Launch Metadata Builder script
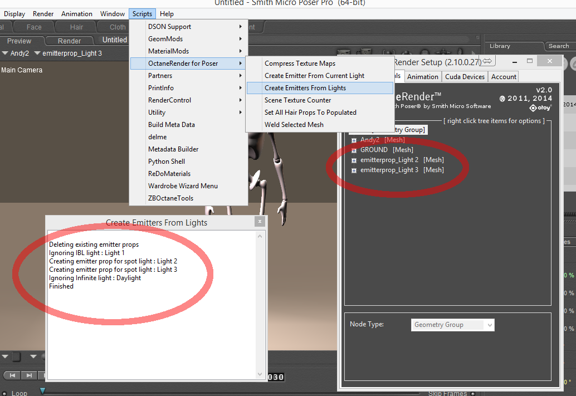576x396 pixels. [189, 149]
